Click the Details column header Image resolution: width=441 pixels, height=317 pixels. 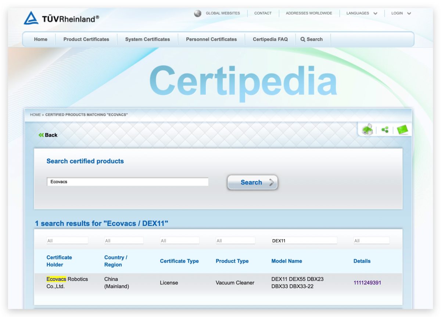[x=362, y=261]
